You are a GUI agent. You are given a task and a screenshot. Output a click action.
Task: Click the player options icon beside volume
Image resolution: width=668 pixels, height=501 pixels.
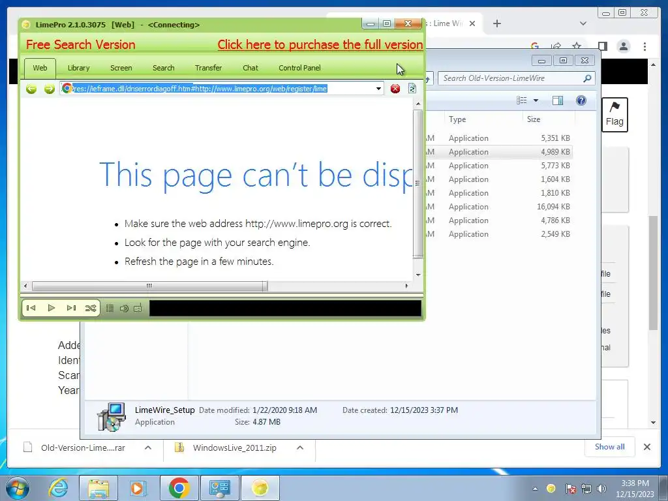point(138,308)
